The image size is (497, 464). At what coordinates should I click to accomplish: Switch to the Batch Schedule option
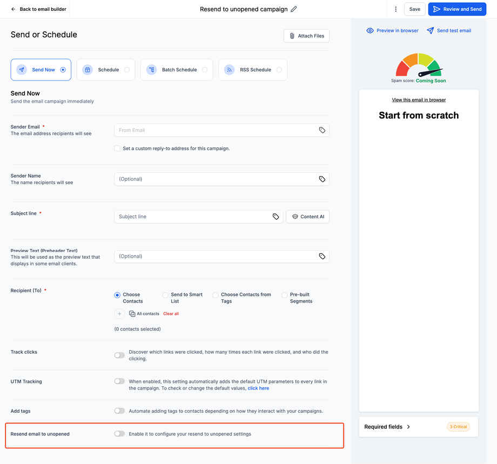coord(177,70)
